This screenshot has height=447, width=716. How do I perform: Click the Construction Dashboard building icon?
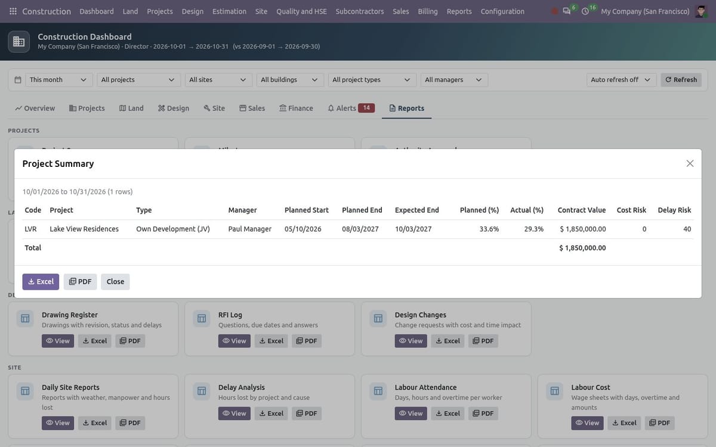click(19, 41)
